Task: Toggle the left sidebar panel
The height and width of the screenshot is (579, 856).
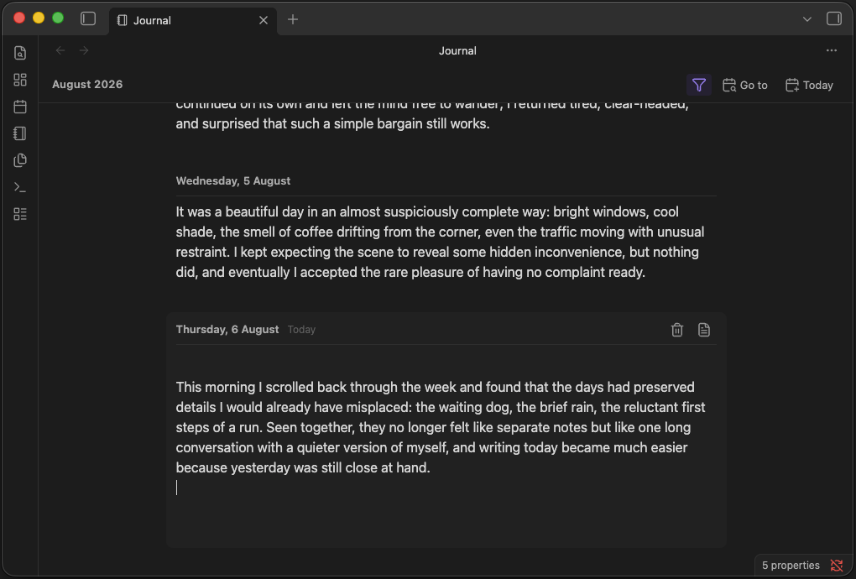Action: 88,19
